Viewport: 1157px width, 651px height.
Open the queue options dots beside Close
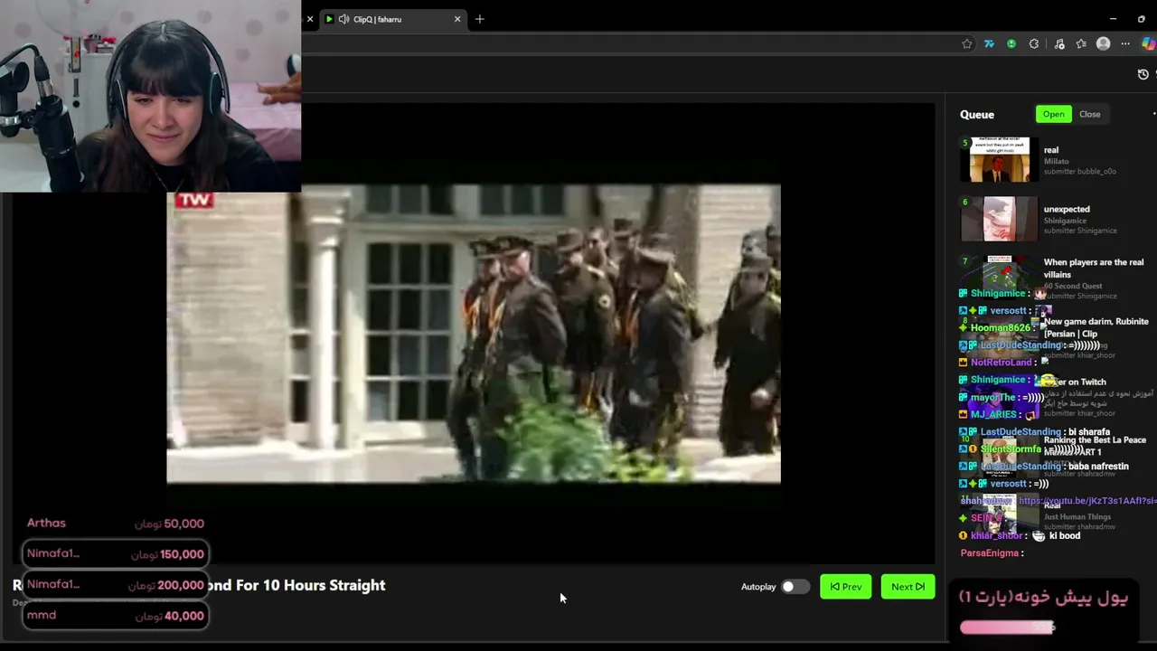pyautogui.click(x=1153, y=114)
